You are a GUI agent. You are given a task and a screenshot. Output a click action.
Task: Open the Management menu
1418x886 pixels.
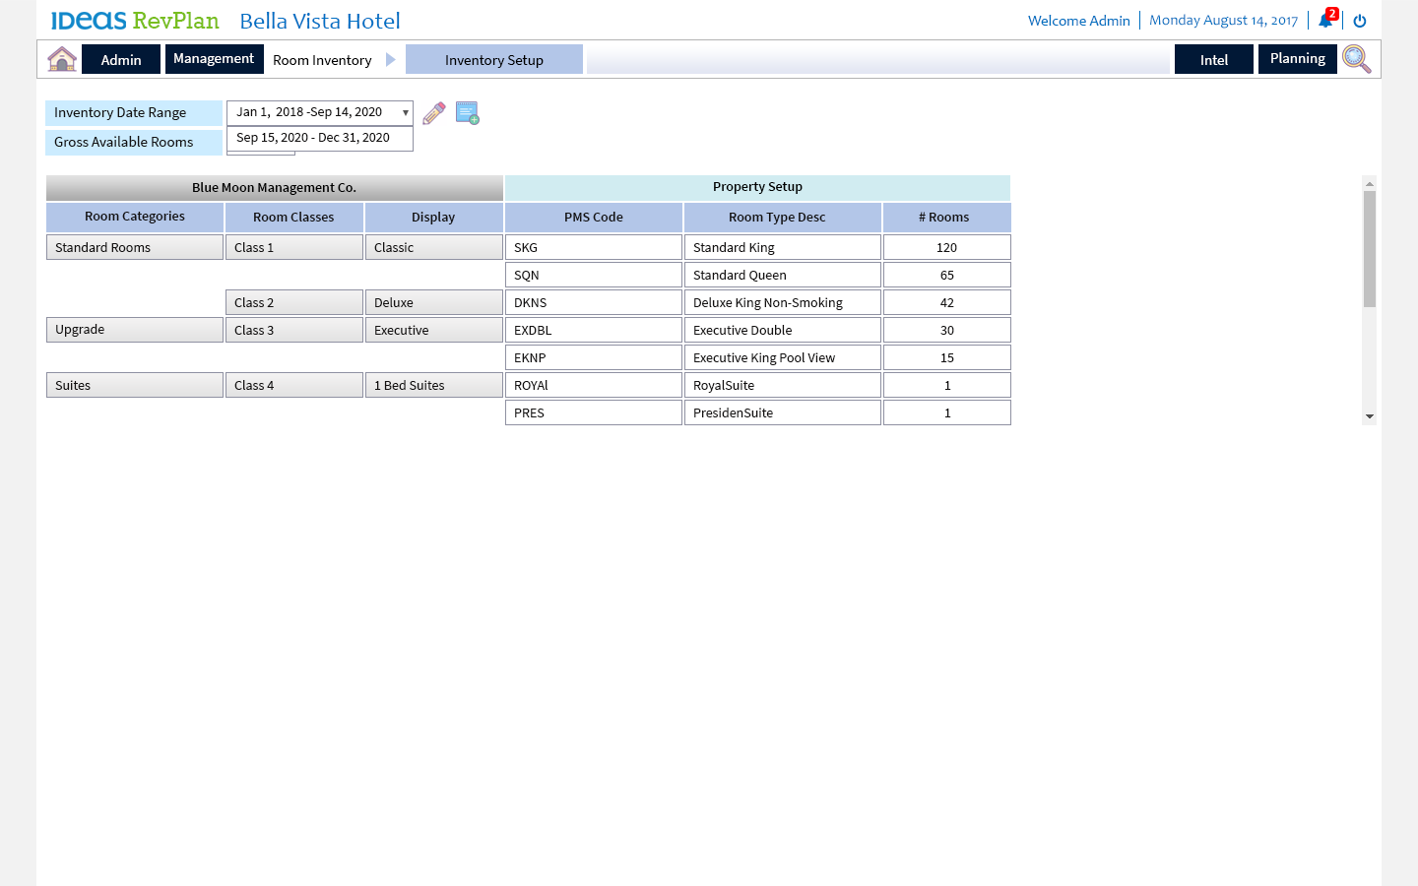pos(214,59)
